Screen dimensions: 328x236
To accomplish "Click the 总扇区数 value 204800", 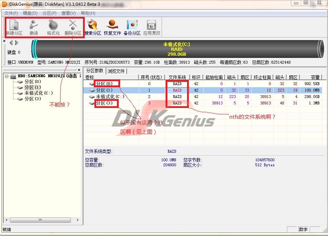I will point(170,165).
